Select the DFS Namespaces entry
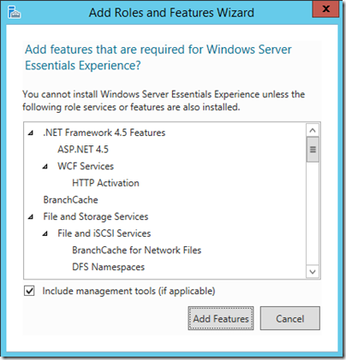 109,267
